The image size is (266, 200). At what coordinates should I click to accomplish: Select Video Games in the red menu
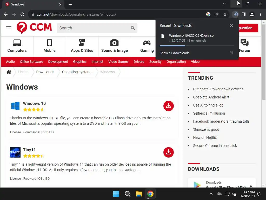tap(118, 61)
